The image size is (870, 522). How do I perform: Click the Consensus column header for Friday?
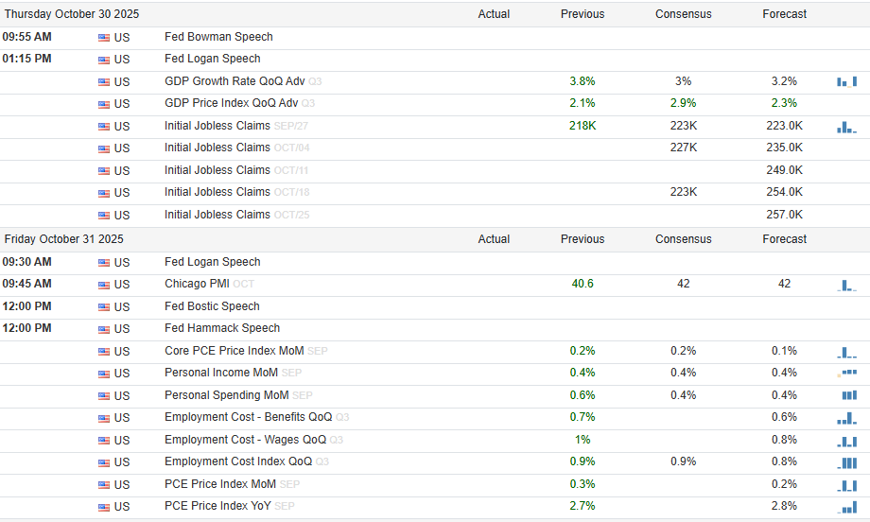click(683, 239)
